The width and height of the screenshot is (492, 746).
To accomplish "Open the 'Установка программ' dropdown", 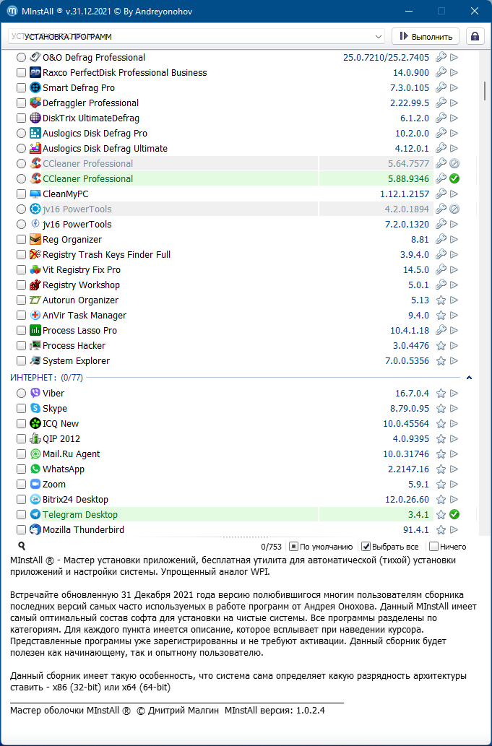I will pyautogui.click(x=197, y=36).
